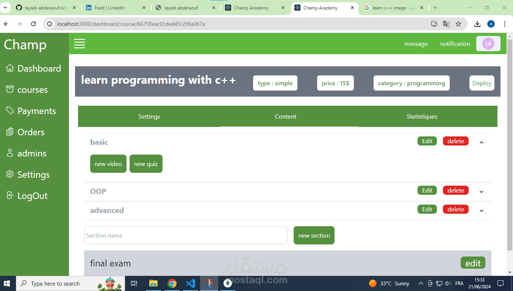Click the Champ logo text
Image resolution: width=513 pixels, height=291 pixels.
pos(25,45)
